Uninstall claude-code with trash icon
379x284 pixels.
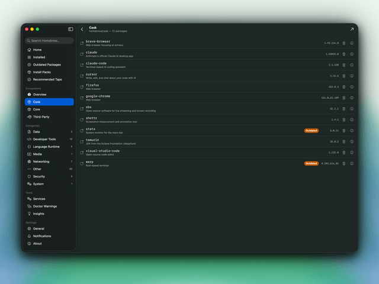pyautogui.click(x=344, y=65)
